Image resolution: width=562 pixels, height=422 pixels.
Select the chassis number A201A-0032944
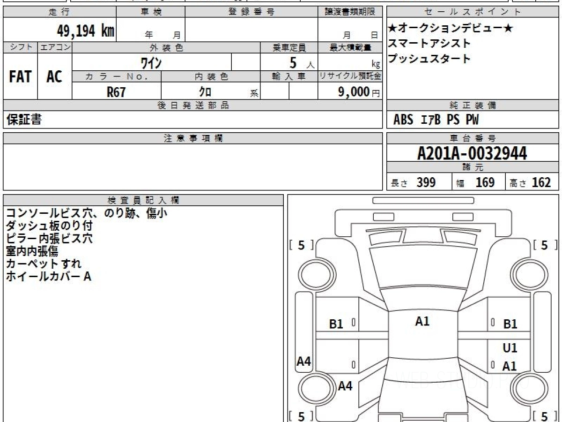472,153
